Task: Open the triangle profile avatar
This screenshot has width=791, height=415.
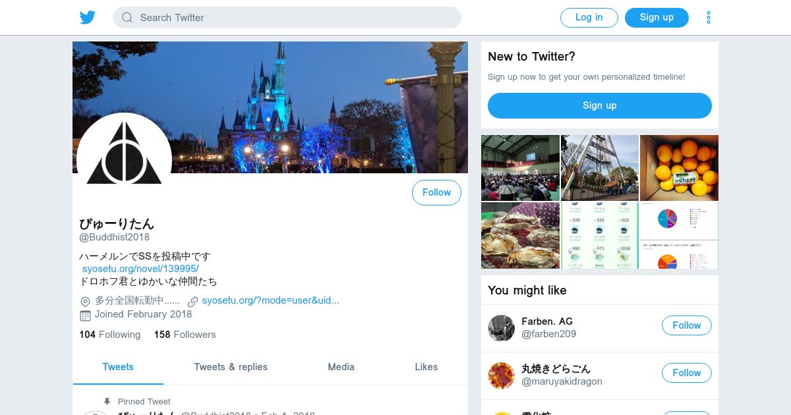Action: pos(124,160)
